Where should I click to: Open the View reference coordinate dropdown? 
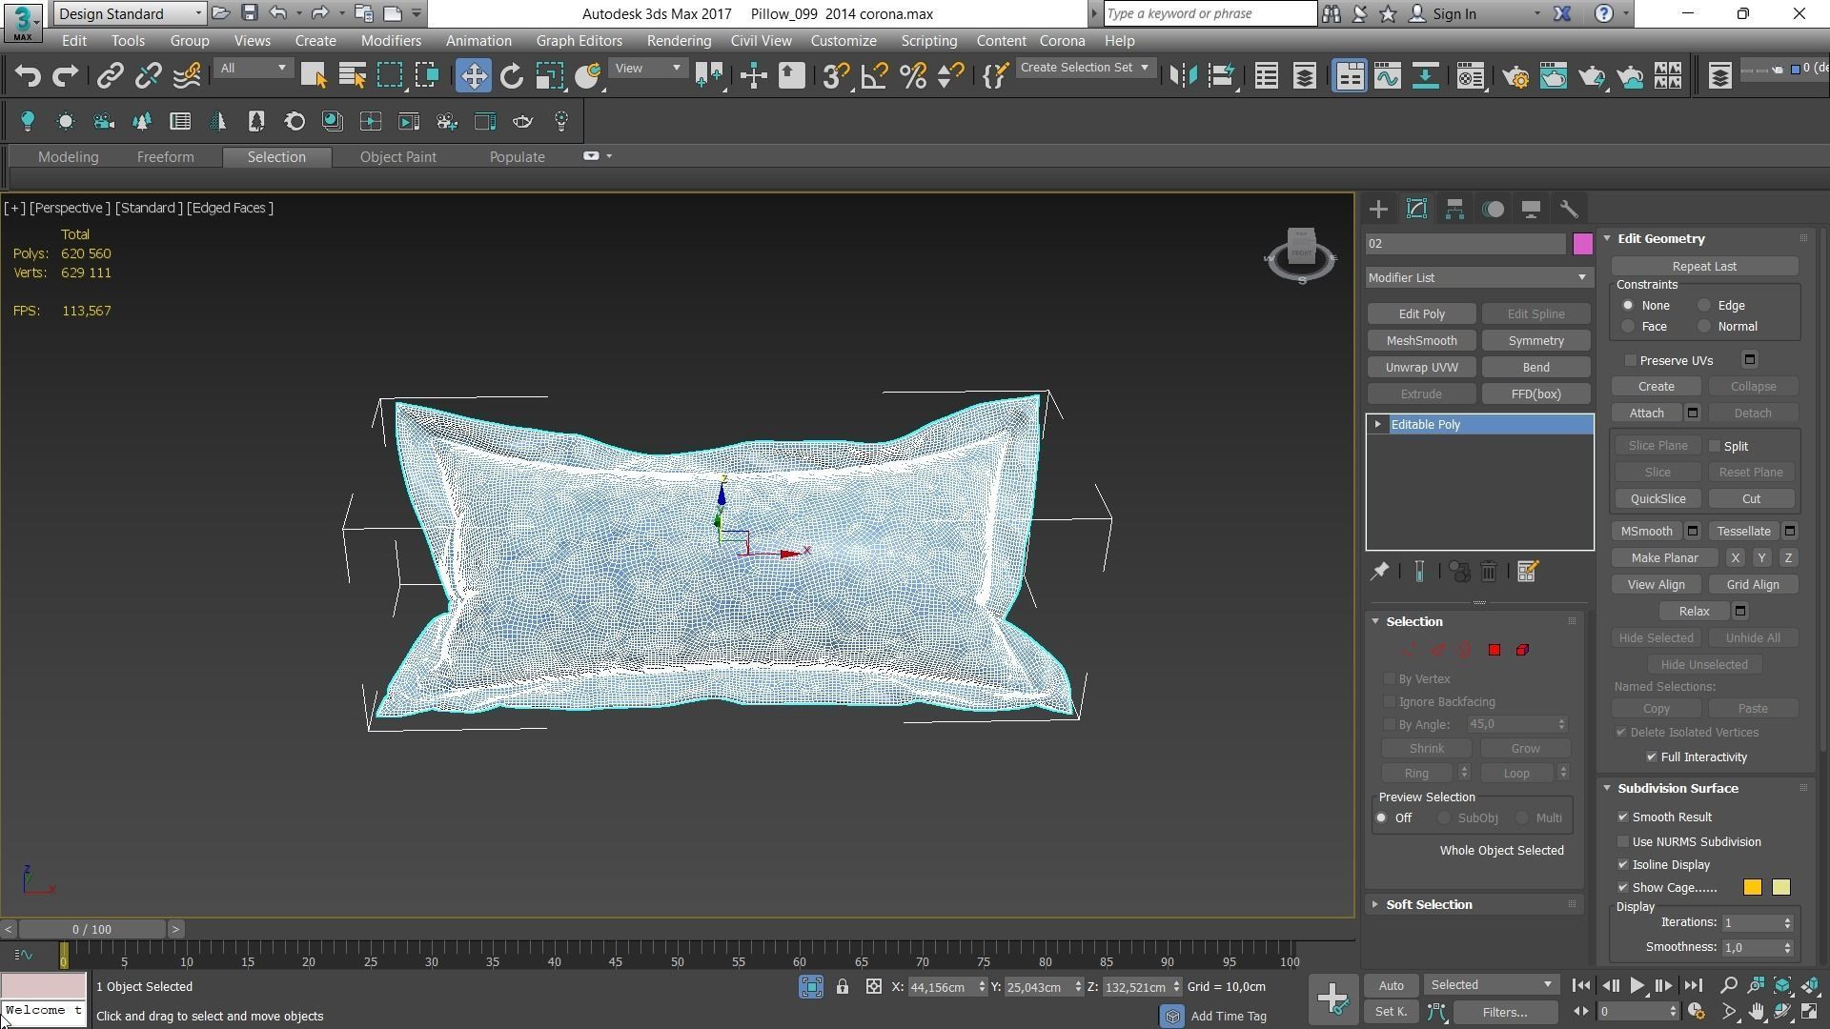pyautogui.click(x=648, y=69)
